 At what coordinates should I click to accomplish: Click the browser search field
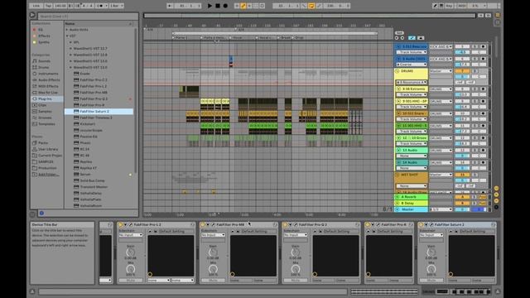click(88, 17)
